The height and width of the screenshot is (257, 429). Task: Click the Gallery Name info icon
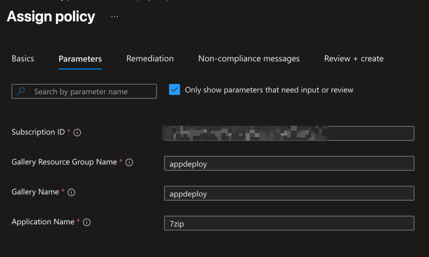pyautogui.click(x=71, y=192)
